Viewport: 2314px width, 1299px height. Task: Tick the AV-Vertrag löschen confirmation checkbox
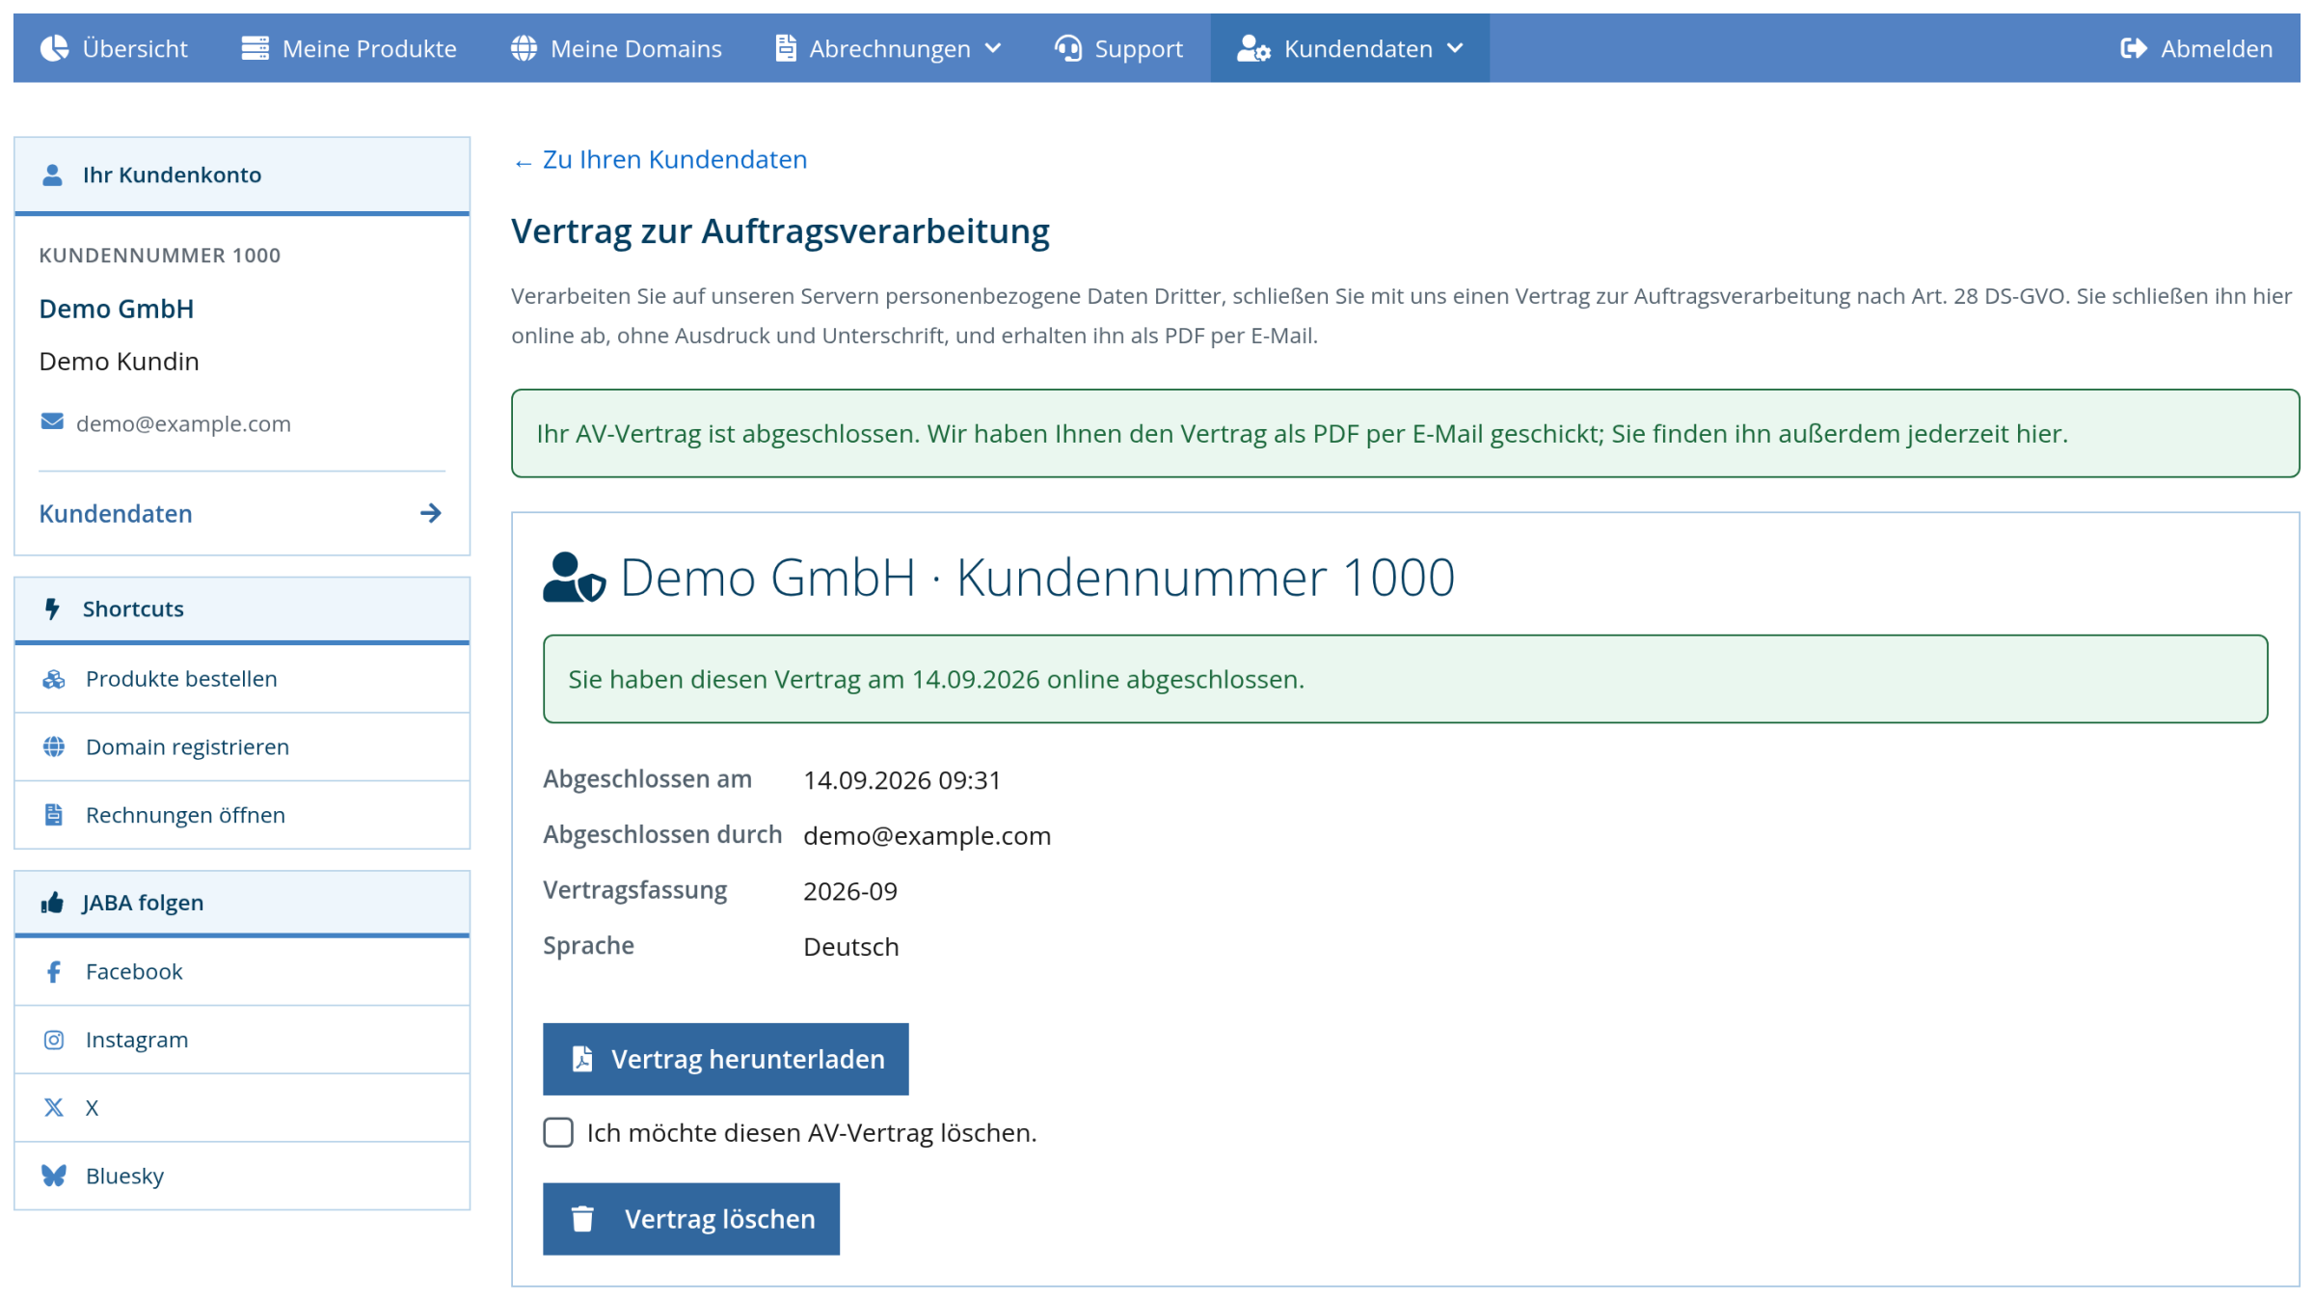click(558, 1132)
